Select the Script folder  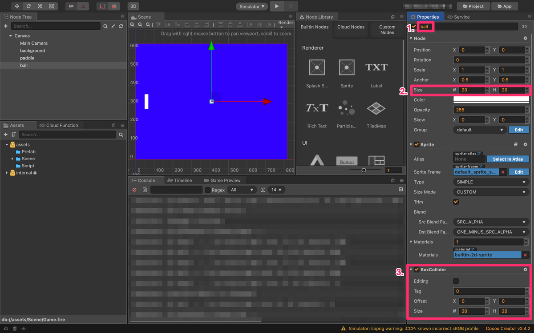pyautogui.click(x=28, y=166)
